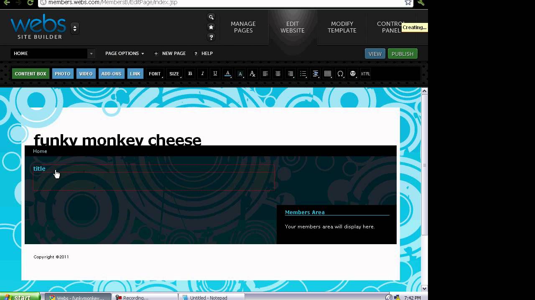
Task: Insert a special character (omega icon)
Action: [x=341, y=74]
